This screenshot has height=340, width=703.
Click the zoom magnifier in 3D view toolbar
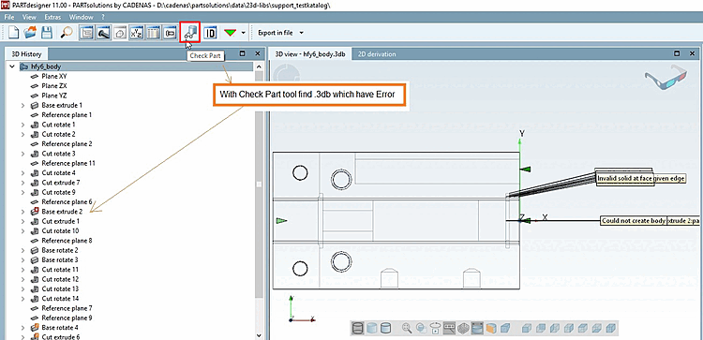tap(407, 328)
